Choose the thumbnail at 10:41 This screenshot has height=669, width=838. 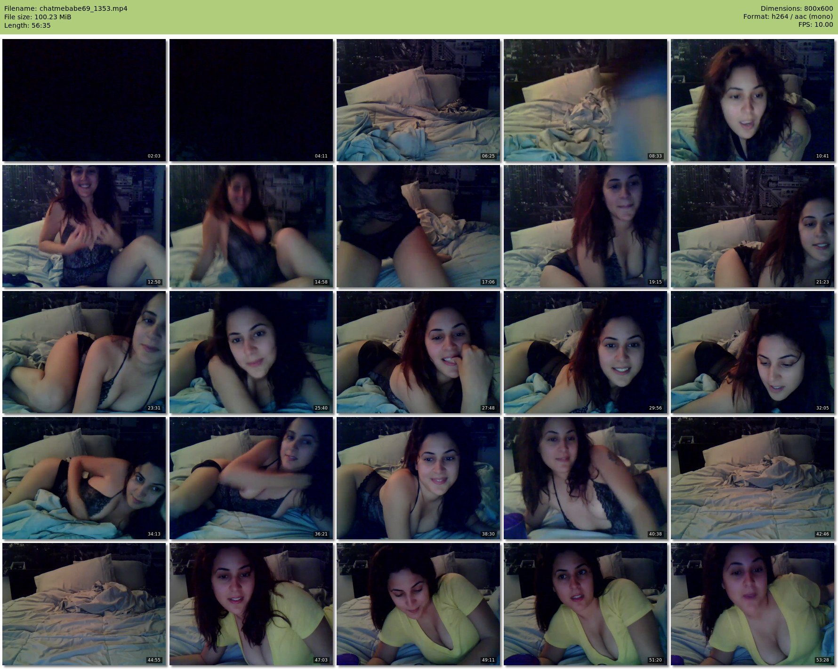coord(752,100)
